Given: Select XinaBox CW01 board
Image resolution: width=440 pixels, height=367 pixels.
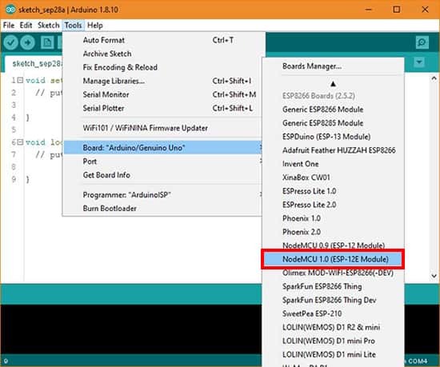Looking at the screenshot, I should (x=333, y=178).
